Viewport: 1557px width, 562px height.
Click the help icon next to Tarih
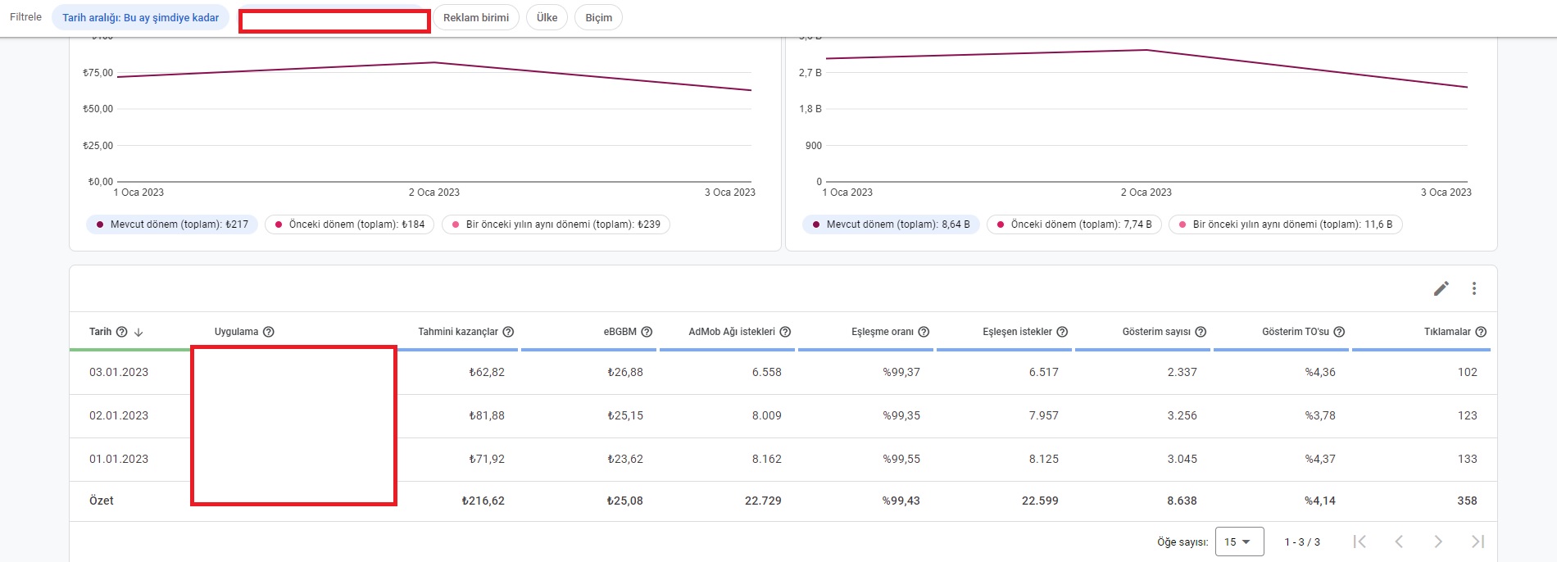pyautogui.click(x=122, y=332)
